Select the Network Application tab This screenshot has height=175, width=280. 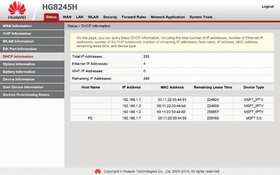coord(168,17)
